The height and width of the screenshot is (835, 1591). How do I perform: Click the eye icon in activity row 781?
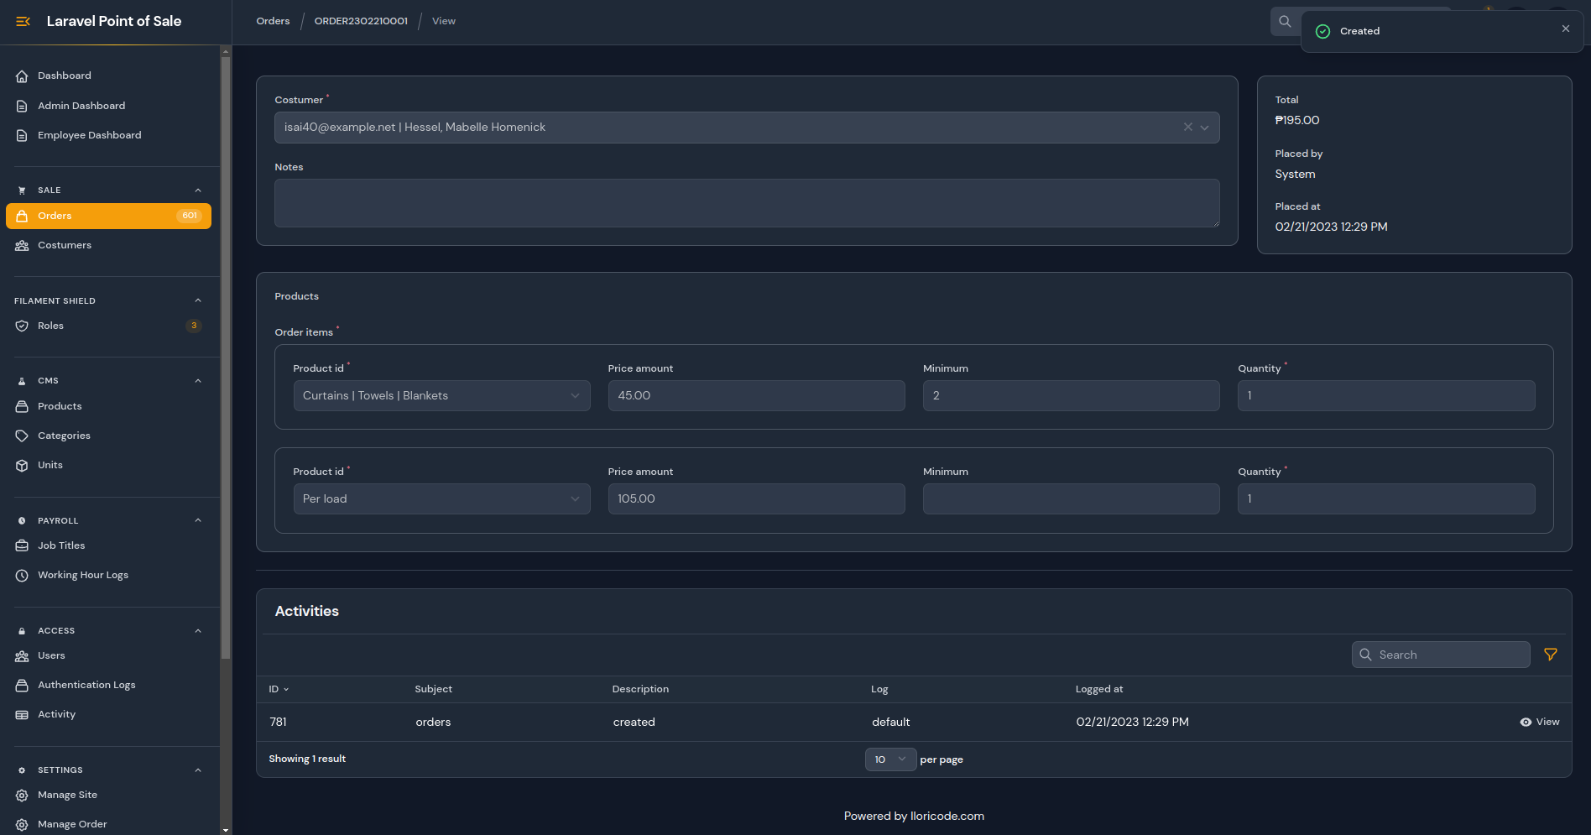(1526, 722)
